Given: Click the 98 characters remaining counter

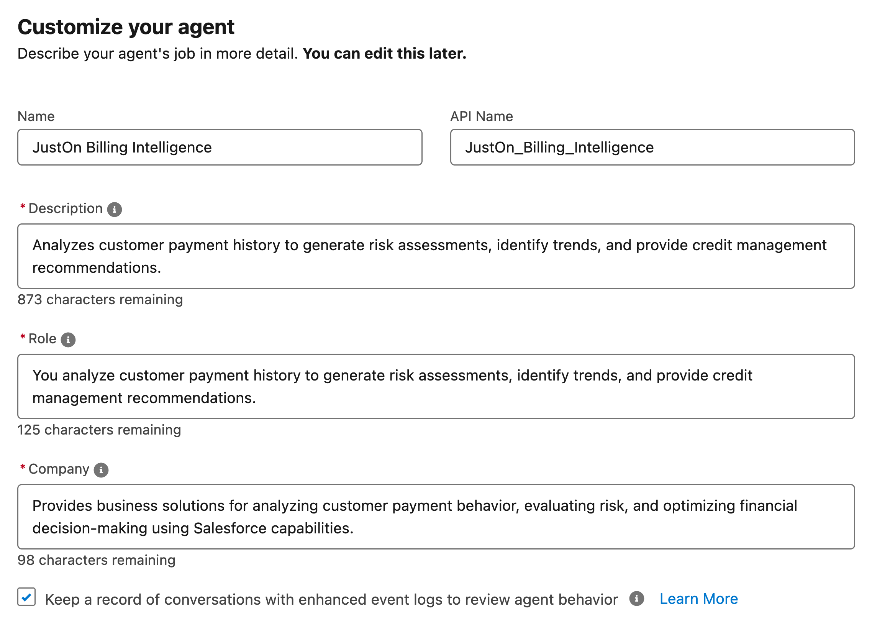Looking at the screenshot, I should pyautogui.click(x=96, y=560).
